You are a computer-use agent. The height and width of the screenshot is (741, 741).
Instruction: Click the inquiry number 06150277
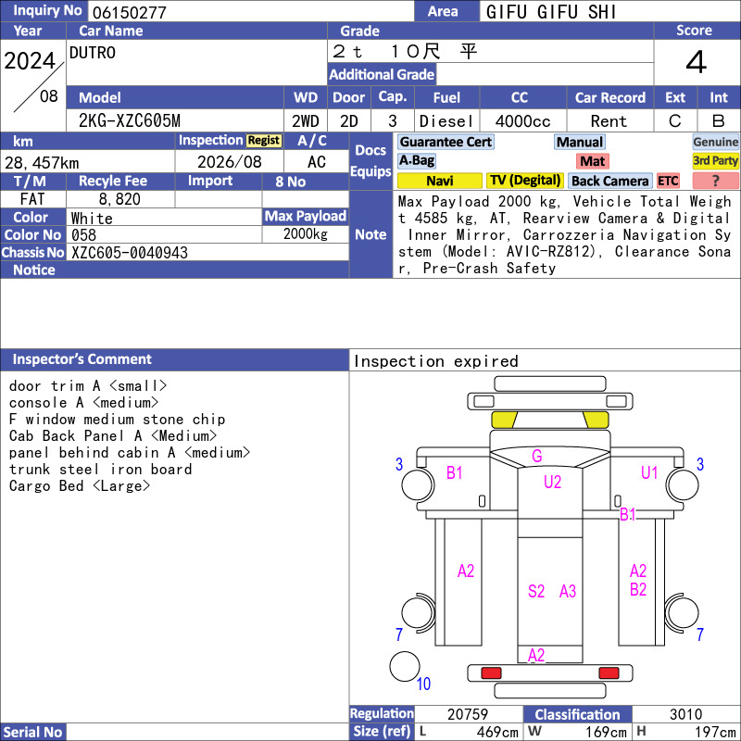(130, 12)
